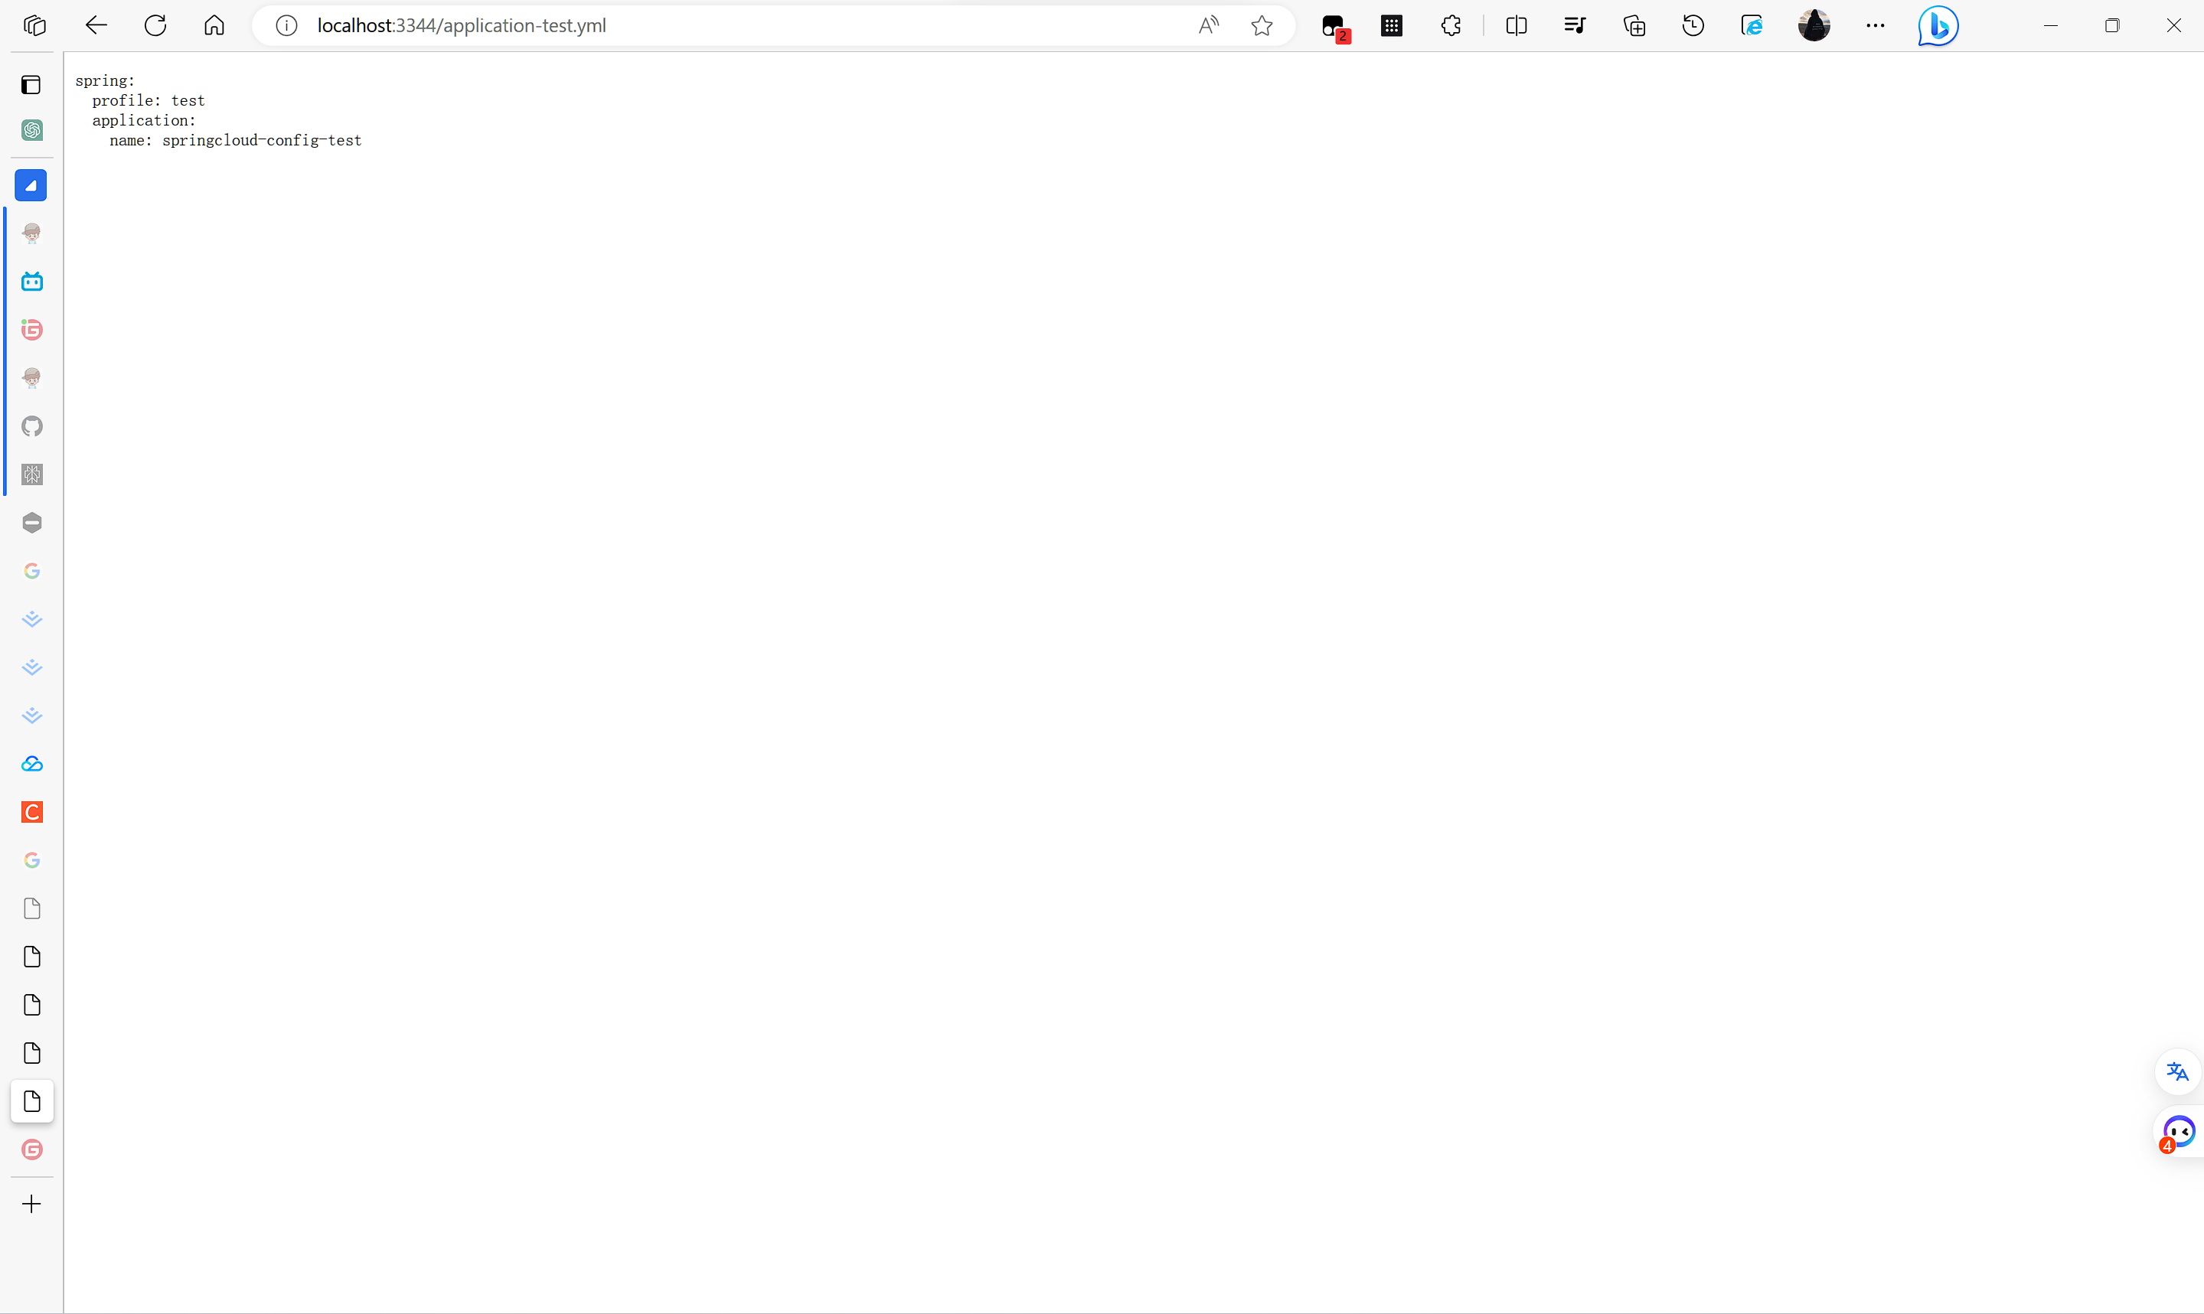This screenshot has height=1314, width=2204.
Task: Click the browser back arrow
Action: [x=96, y=26]
